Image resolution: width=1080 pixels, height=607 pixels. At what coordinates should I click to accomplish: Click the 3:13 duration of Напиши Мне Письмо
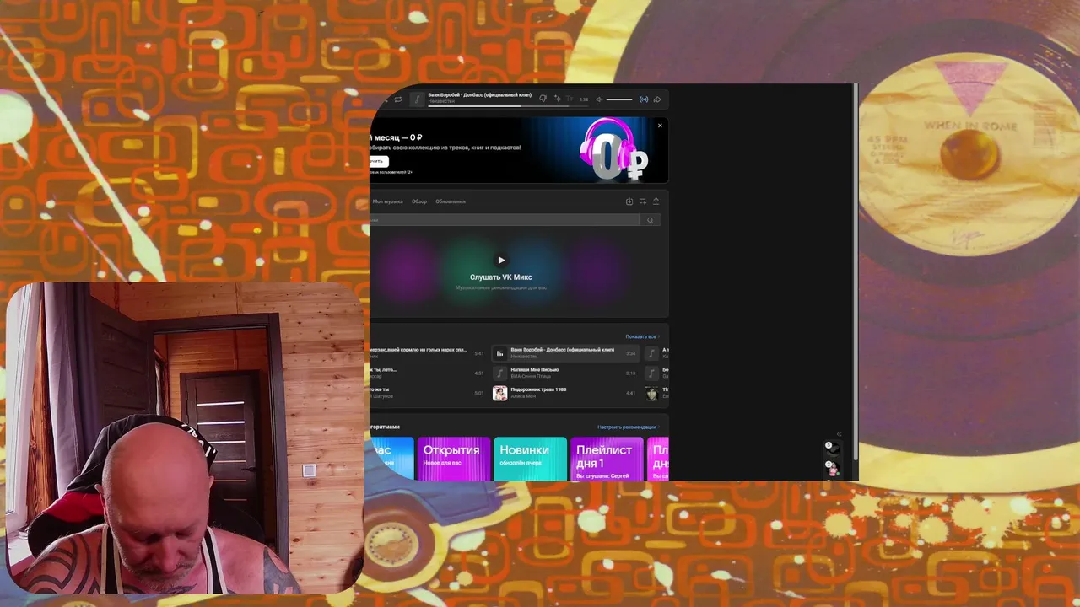tap(631, 373)
